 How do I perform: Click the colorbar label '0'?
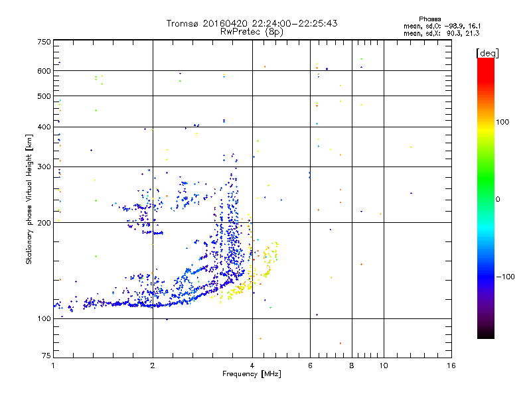click(x=498, y=200)
